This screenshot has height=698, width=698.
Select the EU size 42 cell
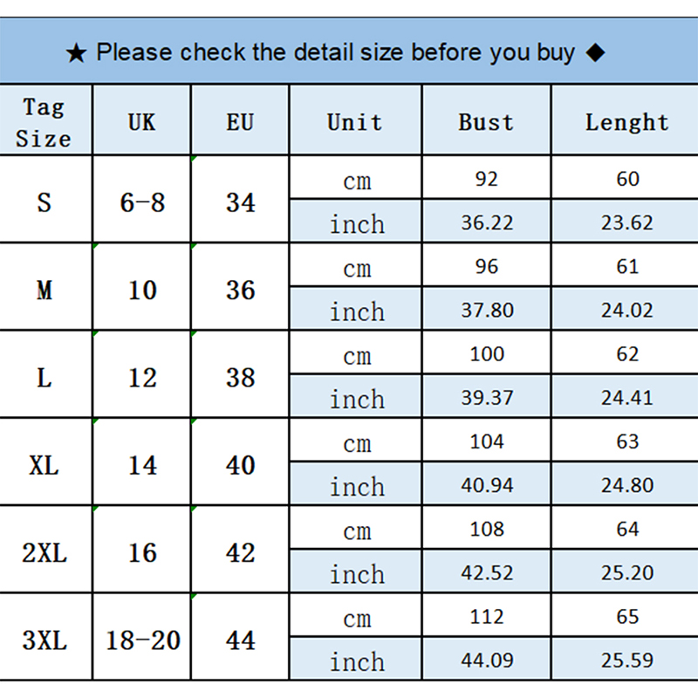coord(240,552)
